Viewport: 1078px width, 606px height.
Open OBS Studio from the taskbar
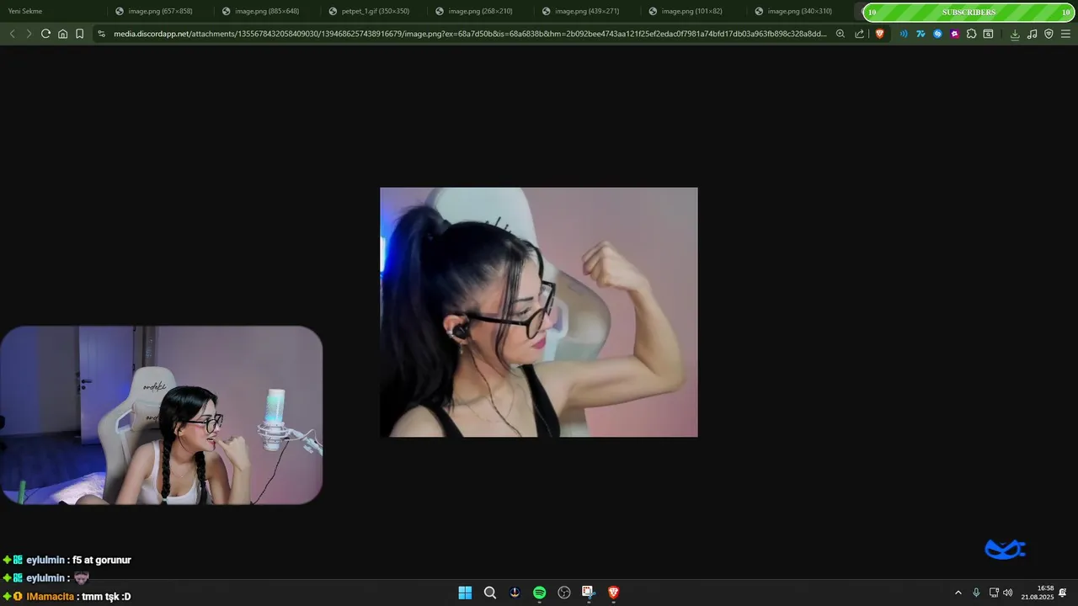click(564, 593)
